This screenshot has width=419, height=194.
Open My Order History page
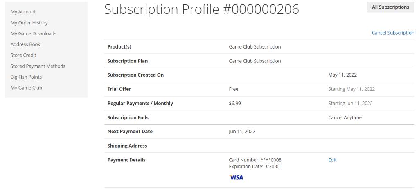click(29, 23)
